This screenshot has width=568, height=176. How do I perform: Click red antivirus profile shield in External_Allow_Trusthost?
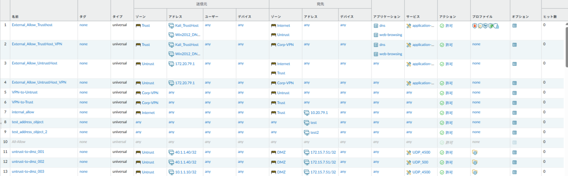pos(475,26)
